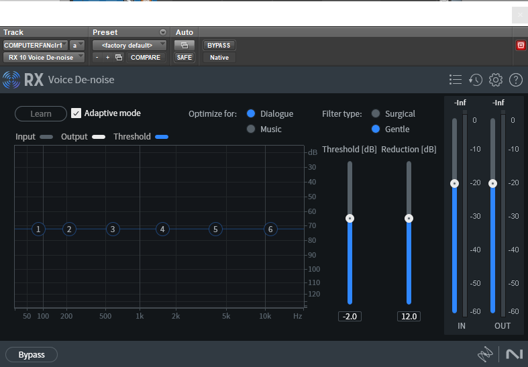Click the iZotope logo icon at bottom
Viewport: 528px width, 367px height.
(485, 354)
